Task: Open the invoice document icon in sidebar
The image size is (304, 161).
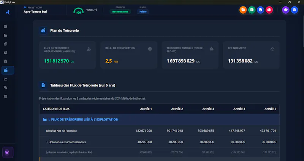Action: (6, 61)
